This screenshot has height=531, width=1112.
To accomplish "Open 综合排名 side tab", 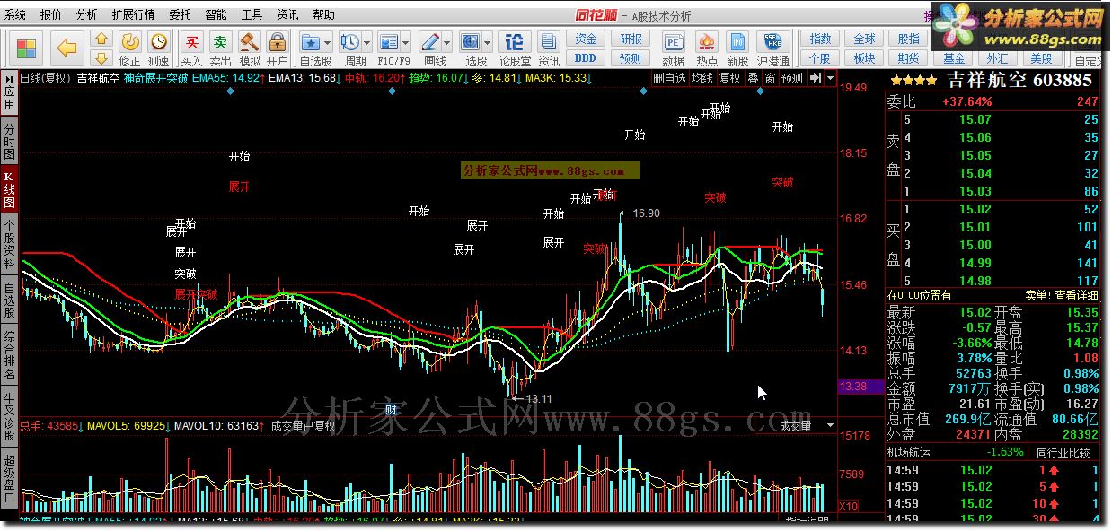I will click(x=9, y=355).
